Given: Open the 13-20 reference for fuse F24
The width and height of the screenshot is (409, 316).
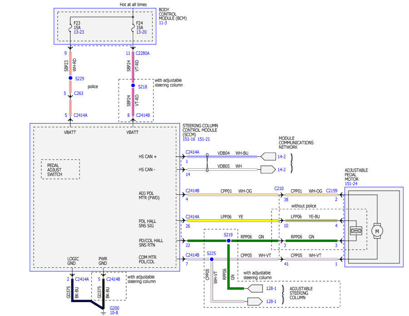Looking at the screenshot, I should tap(141, 32).
